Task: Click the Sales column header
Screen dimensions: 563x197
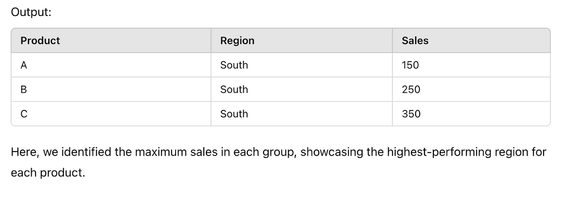Action: [471, 41]
